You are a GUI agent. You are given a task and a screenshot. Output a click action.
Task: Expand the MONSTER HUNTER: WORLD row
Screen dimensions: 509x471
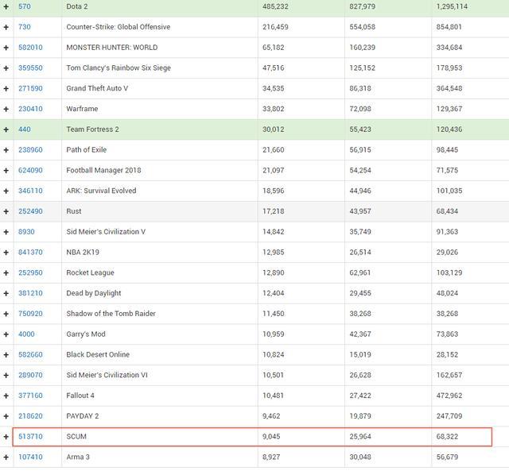[6, 48]
